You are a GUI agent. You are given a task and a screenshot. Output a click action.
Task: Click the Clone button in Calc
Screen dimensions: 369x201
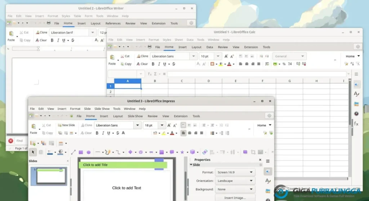point(142,56)
